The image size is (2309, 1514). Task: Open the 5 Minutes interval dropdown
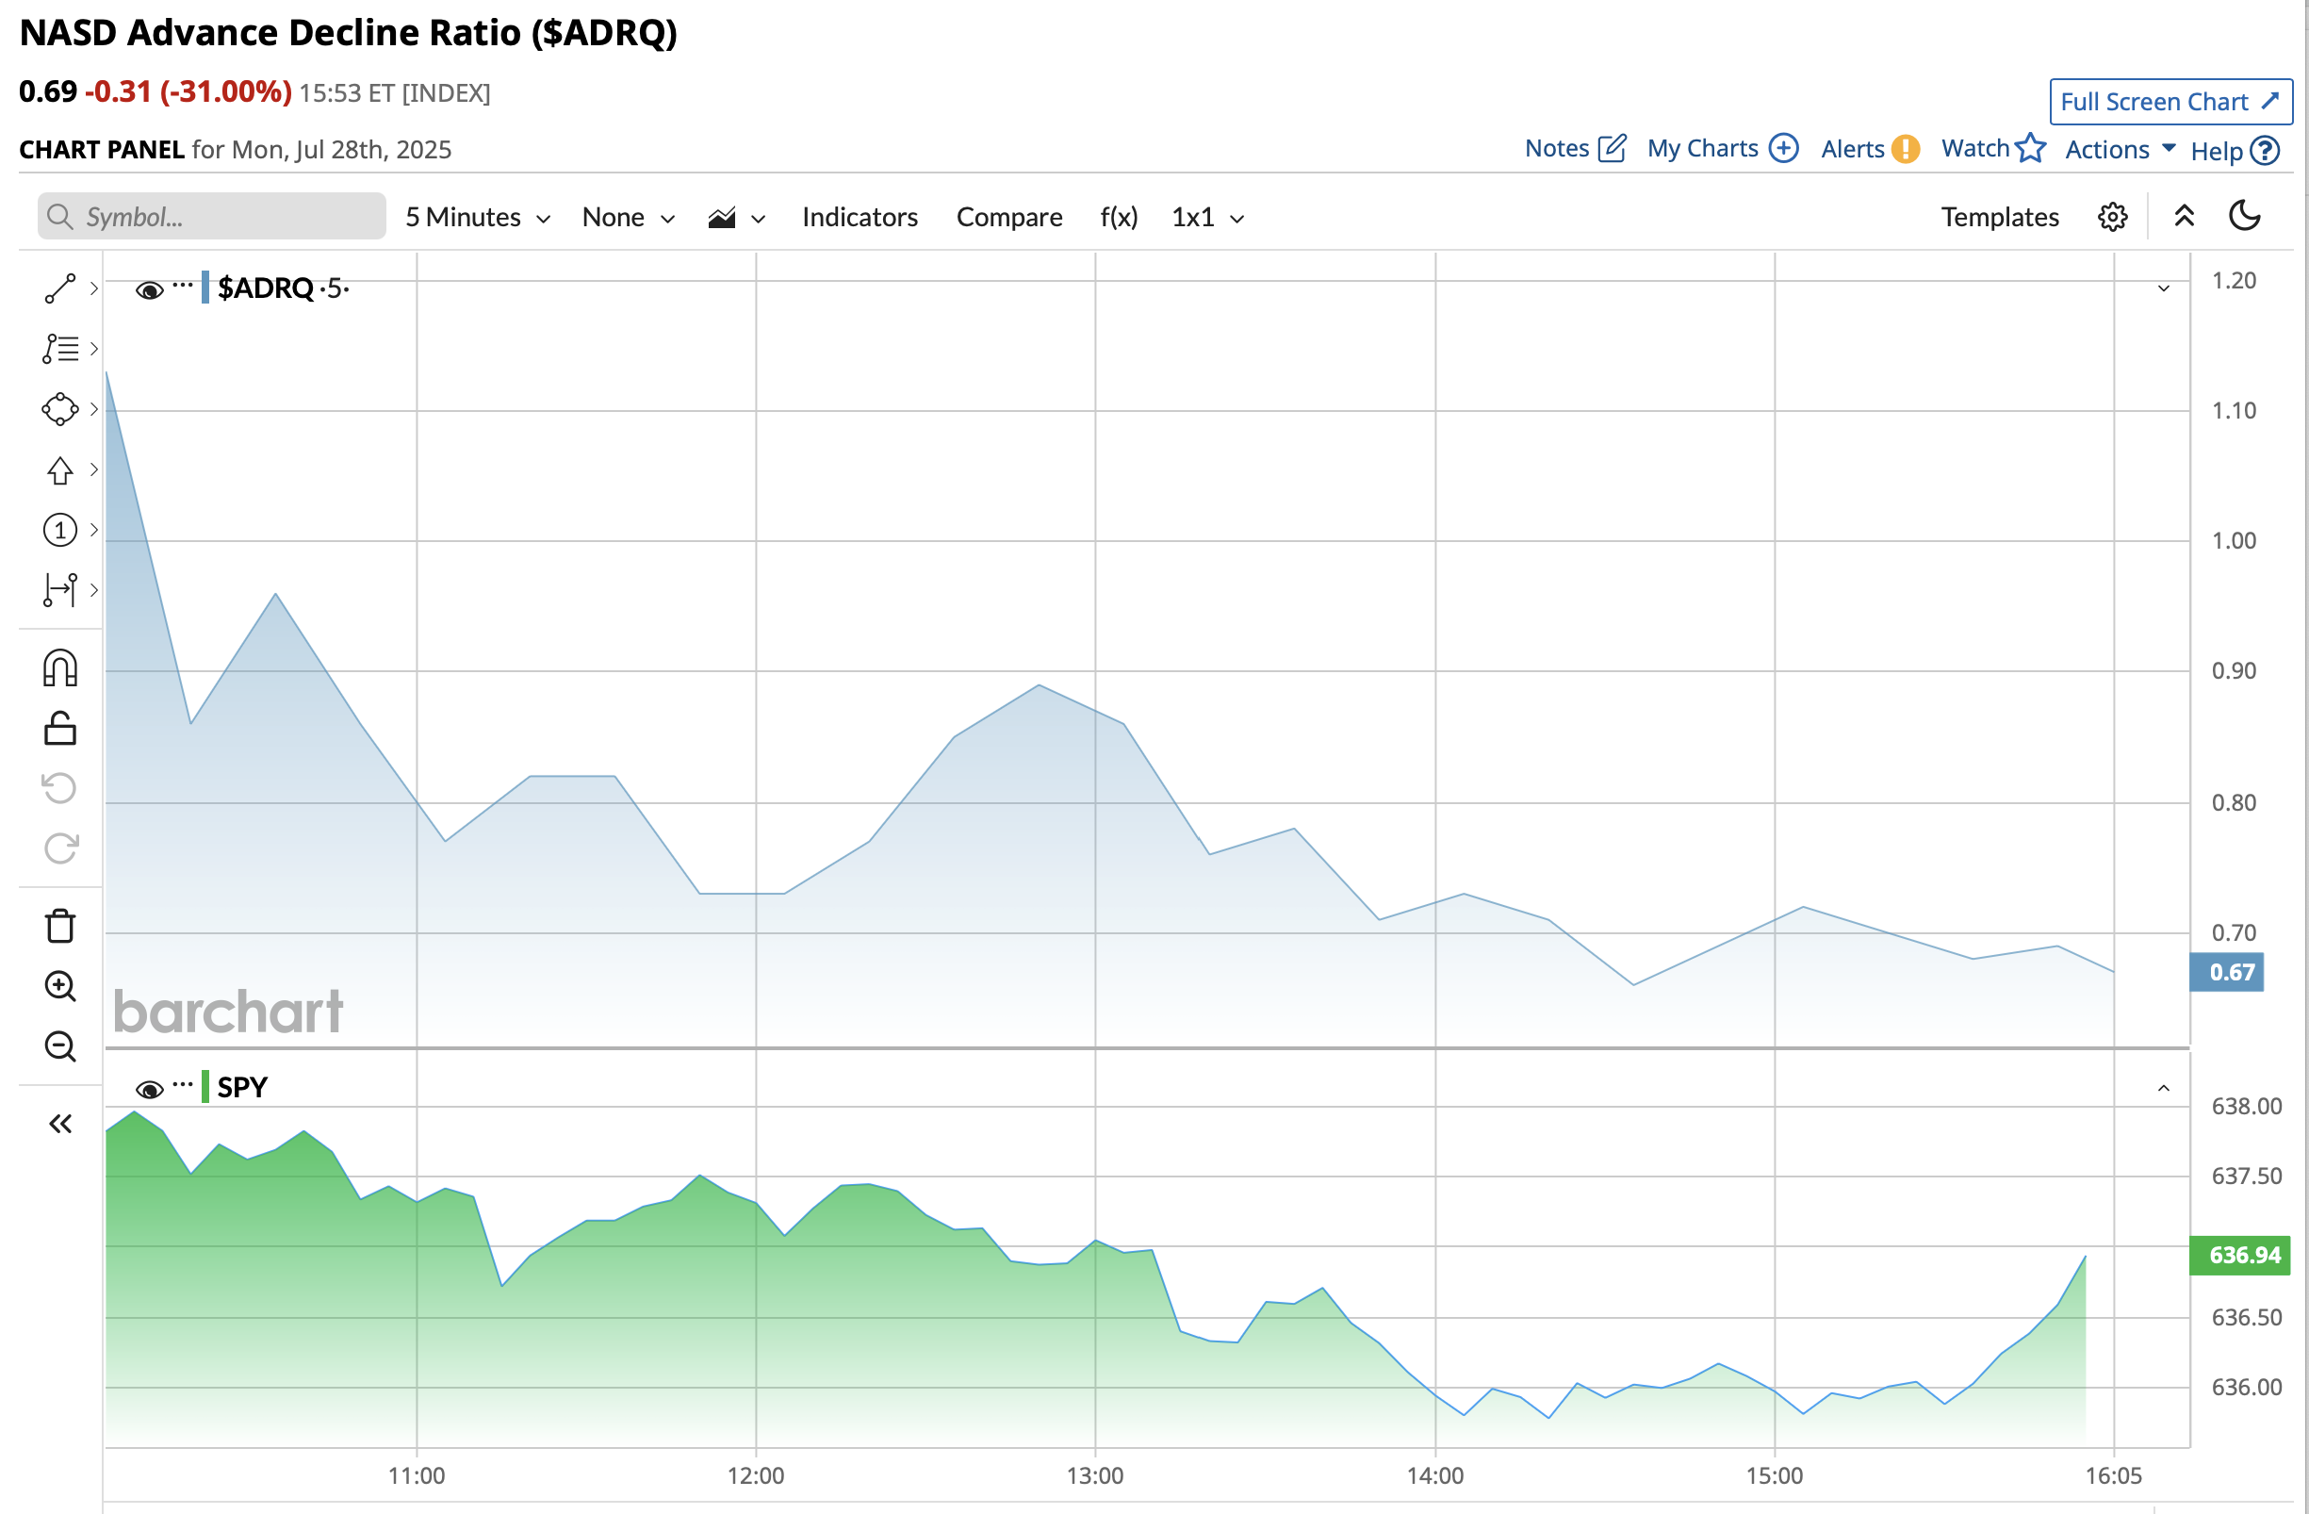point(477,218)
